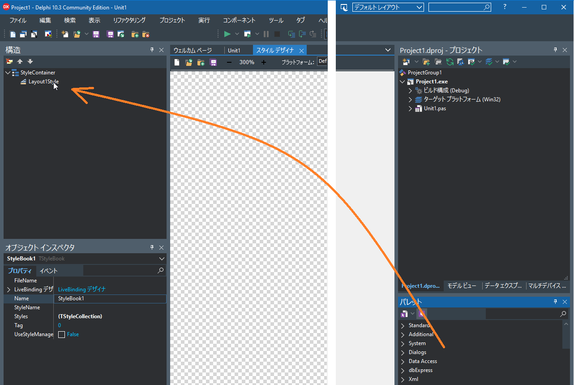Select ProjectGroup1 in Projects panel

coord(424,73)
